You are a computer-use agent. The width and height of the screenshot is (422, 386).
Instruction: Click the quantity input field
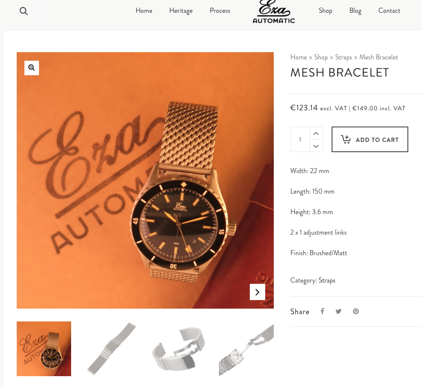[300, 139]
